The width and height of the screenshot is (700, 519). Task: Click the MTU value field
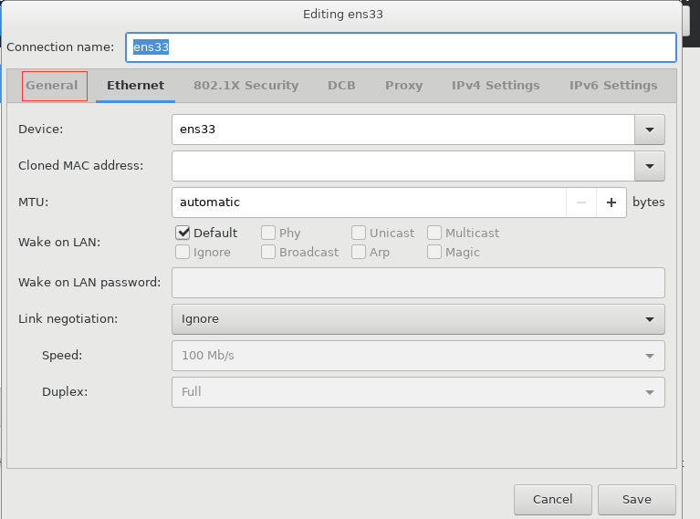tap(369, 202)
